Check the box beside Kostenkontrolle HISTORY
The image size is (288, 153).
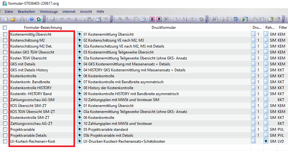click(5, 88)
